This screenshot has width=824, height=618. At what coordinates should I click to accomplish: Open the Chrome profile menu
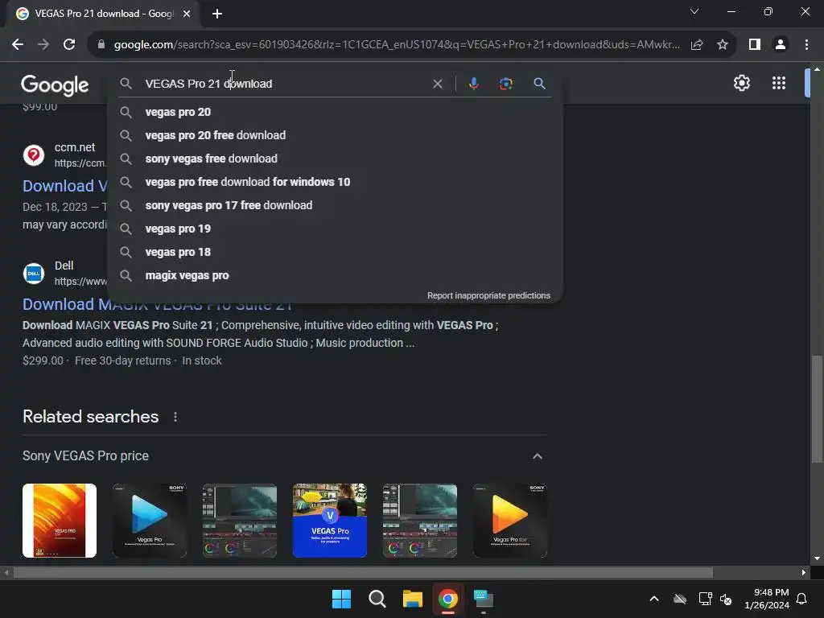coord(781,45)
